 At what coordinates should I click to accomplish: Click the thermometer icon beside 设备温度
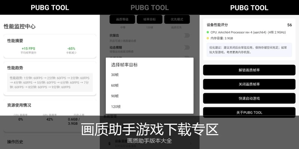point(110,143)
